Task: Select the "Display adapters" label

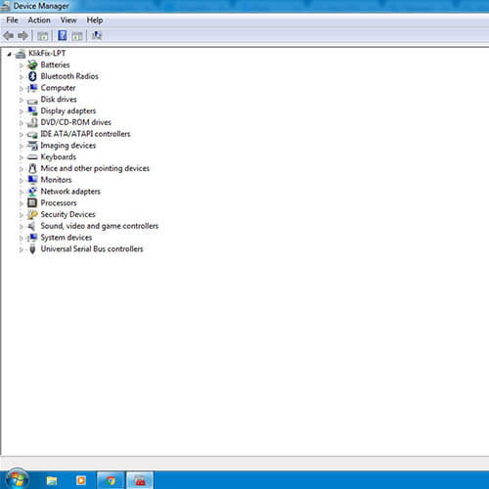Action: coord(68,111)
